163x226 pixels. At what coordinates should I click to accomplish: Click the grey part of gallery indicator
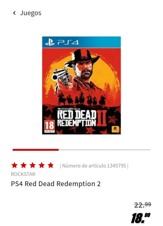point(104,150)
